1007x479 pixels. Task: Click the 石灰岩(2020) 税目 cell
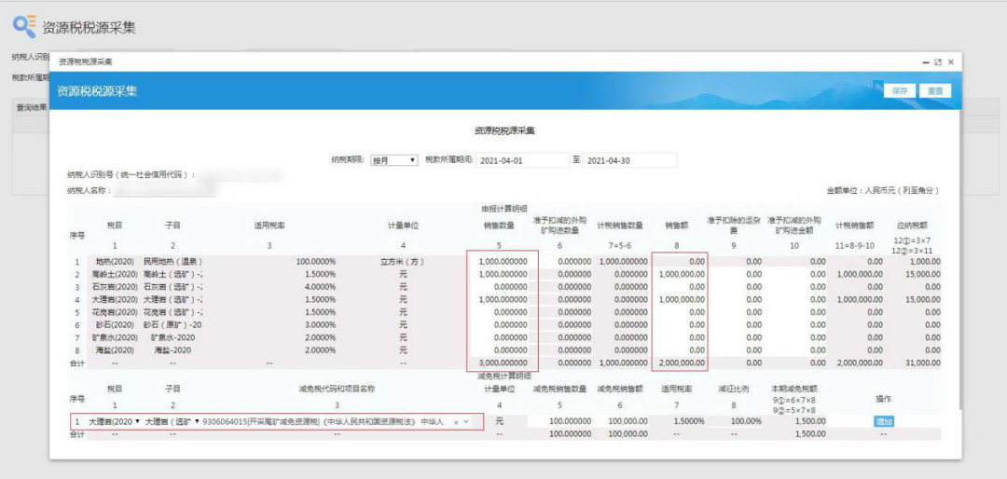(x=115, y=287)
